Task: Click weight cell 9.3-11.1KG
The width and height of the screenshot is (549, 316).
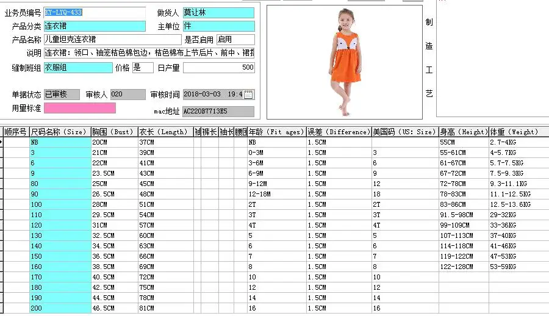Action: (519, 184)
